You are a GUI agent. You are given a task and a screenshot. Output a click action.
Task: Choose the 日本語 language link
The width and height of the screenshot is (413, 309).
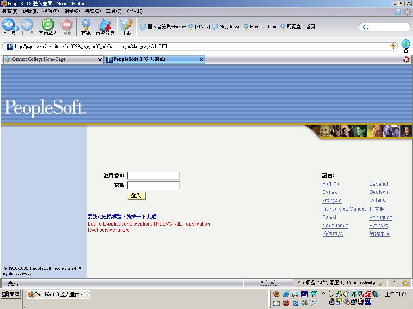[x=377, y=209]
